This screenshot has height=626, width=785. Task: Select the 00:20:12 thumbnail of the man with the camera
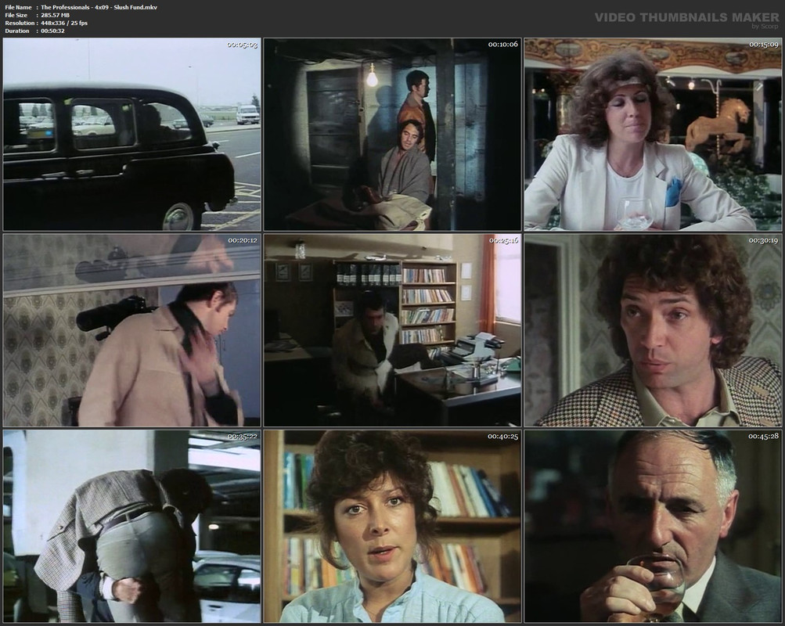point(131,330)
